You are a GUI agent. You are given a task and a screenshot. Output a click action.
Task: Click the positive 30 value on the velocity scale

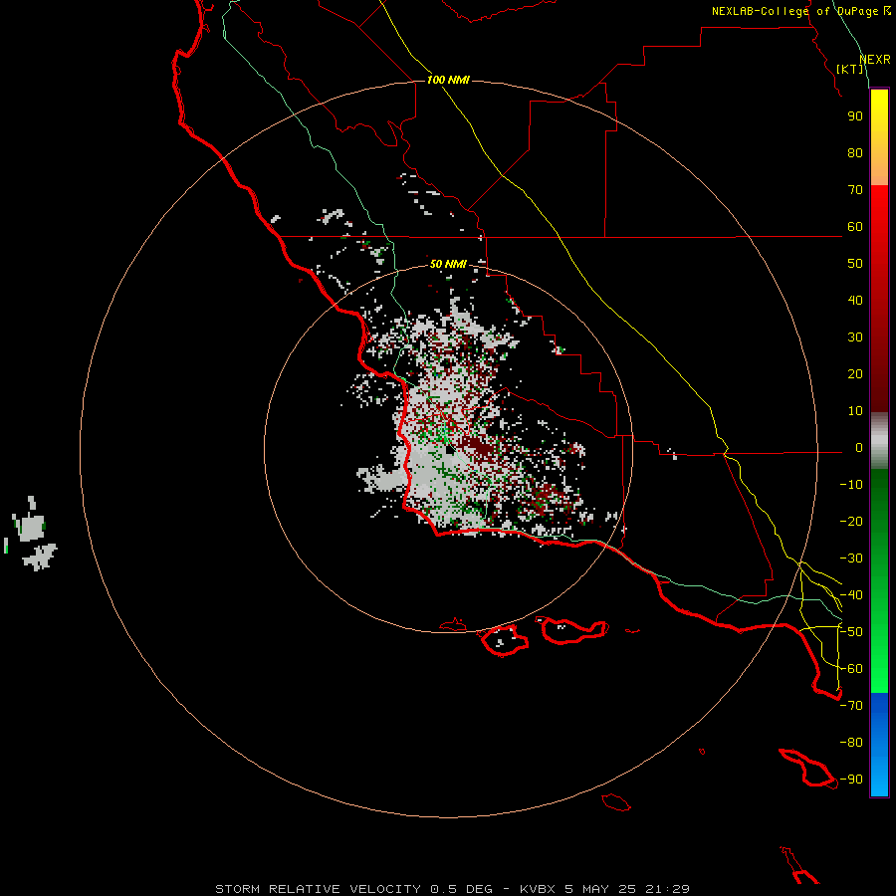855,337
